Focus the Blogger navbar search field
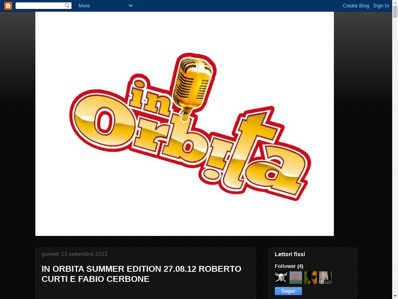 click(x=44, y=5)
